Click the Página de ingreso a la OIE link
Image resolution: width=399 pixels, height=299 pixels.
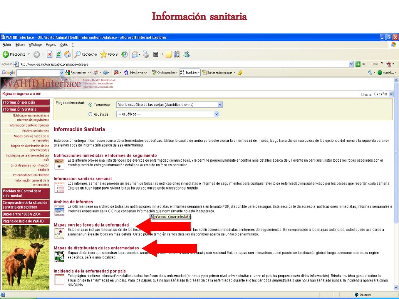click(21, 94)
